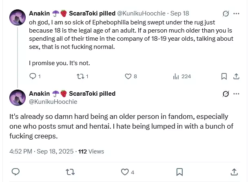The height and width of the screenshot is (182, 248).
Task: Open Grok icon on second tweet
Action: pos(226,94)
